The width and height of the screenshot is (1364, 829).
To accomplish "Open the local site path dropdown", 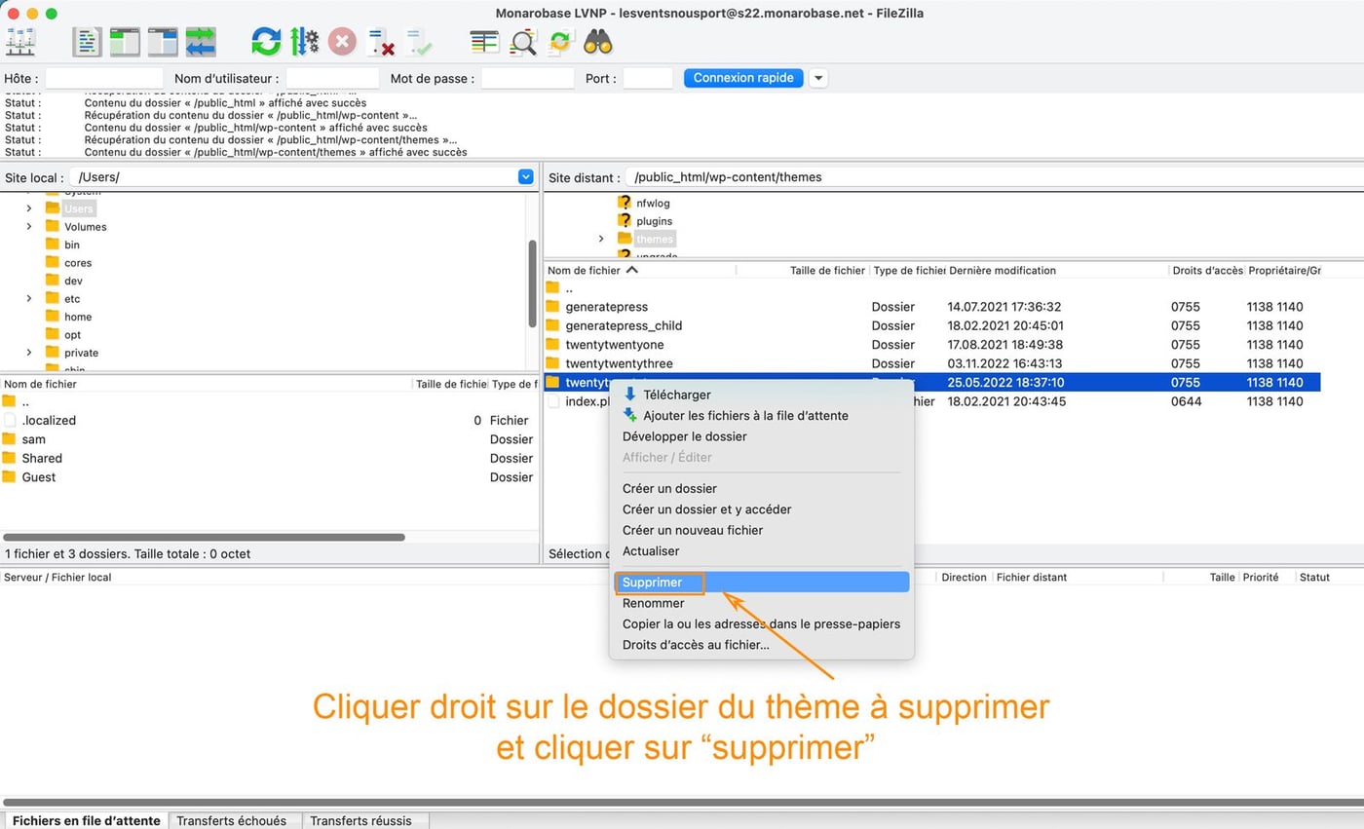I will 525,176.
